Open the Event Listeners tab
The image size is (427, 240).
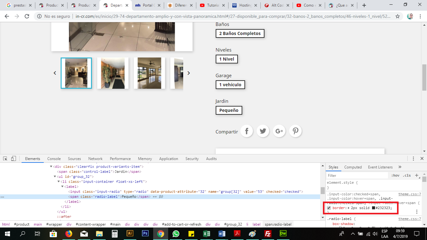pos(380,167)
